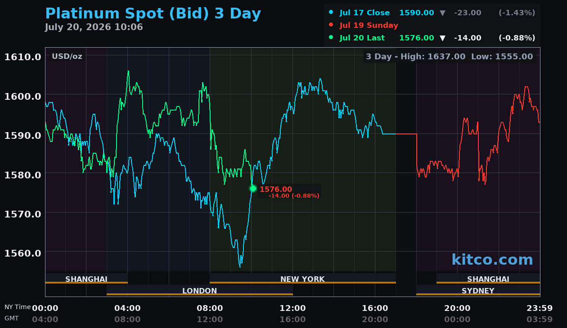Click the 23:59 NY time tick

pyautogui.click(x=540, y=308)
